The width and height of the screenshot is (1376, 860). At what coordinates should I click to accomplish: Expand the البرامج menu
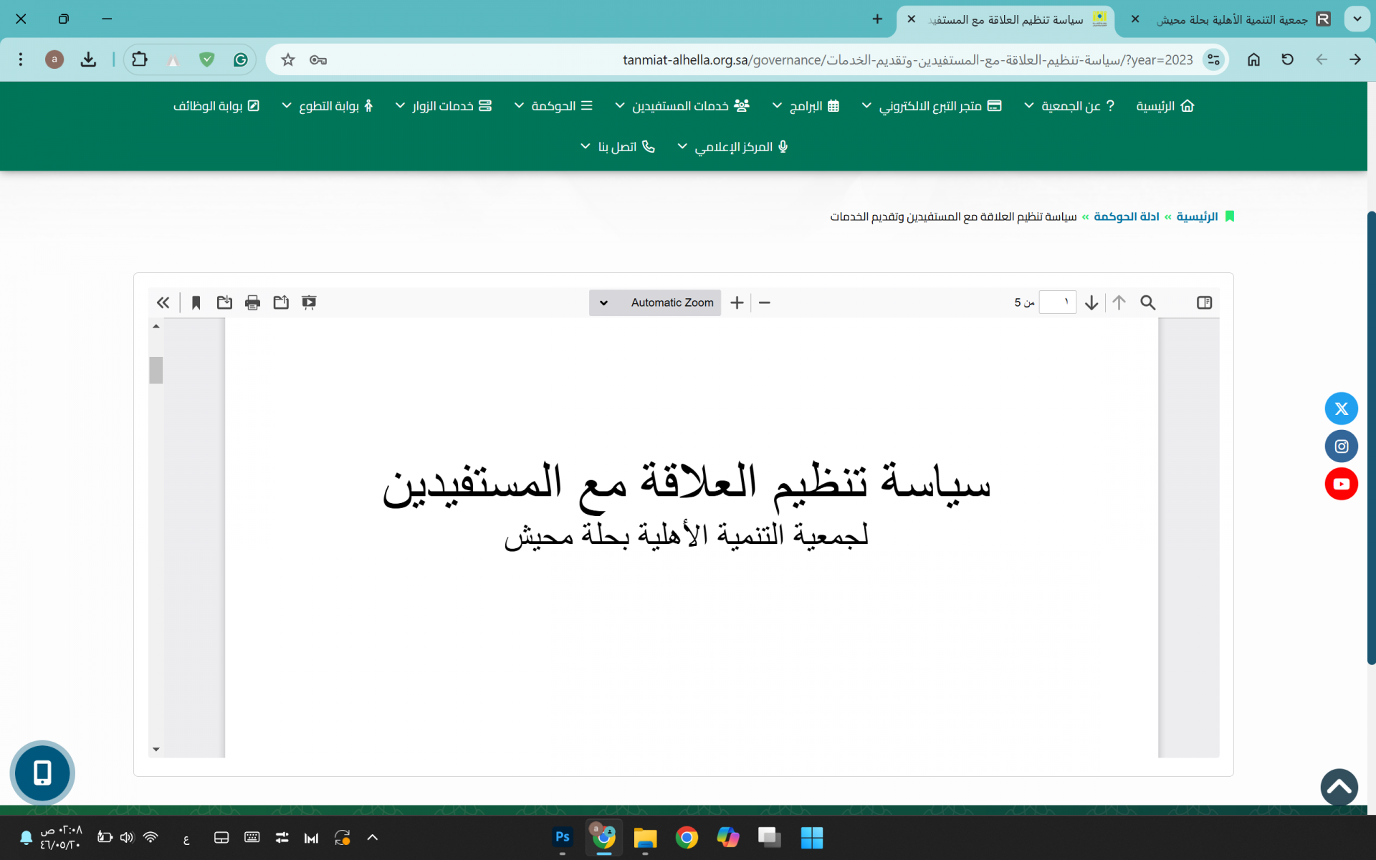[806, 106]
